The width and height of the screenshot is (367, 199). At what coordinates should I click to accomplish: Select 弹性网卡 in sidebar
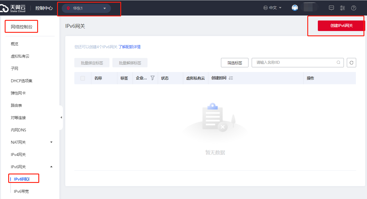click(x=18, y=93)
